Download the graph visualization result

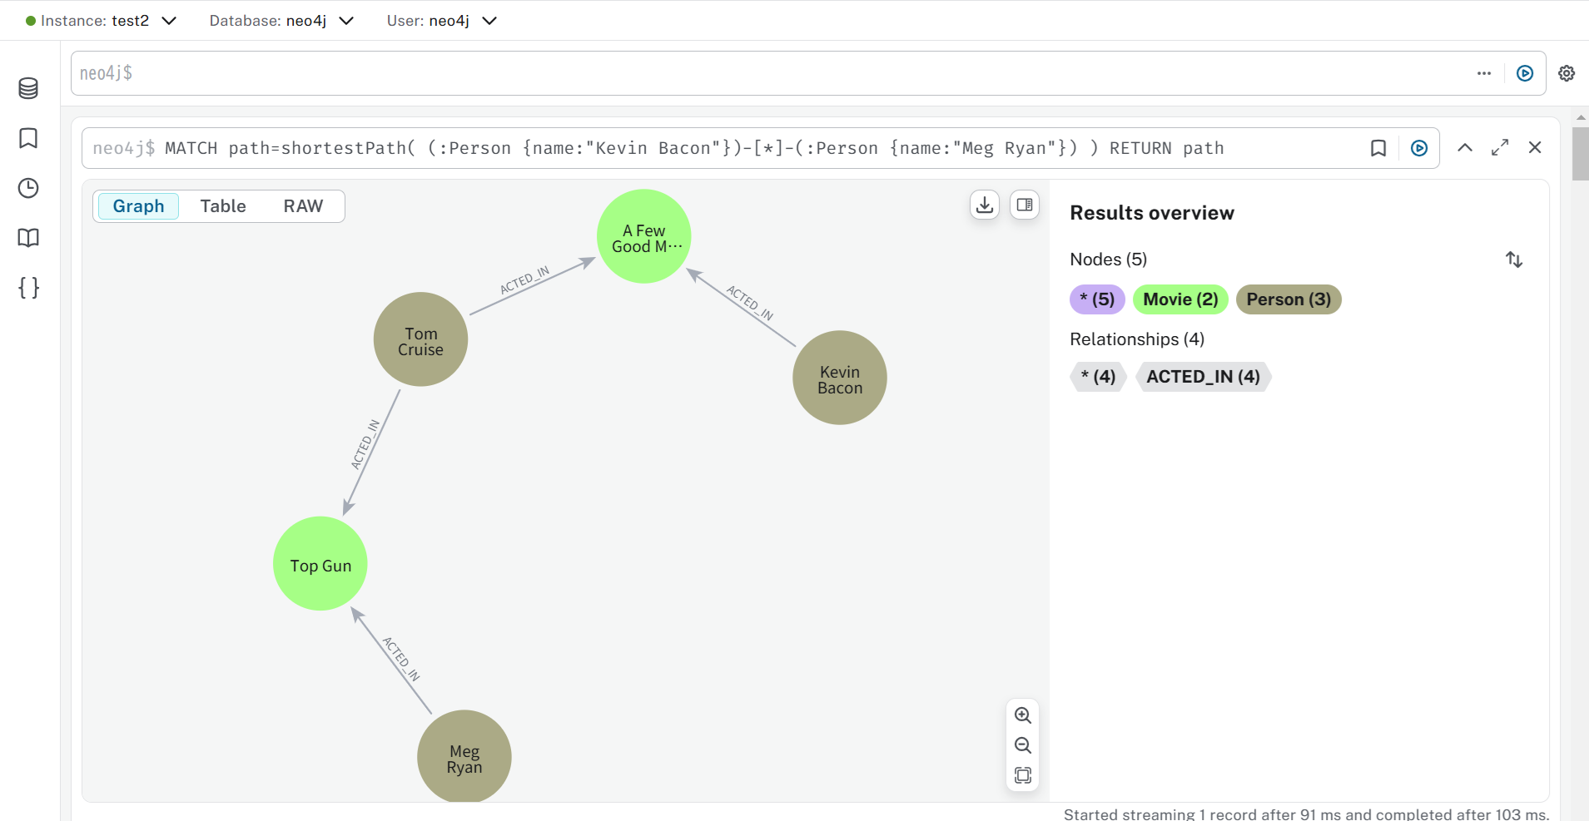pos(983,204)
